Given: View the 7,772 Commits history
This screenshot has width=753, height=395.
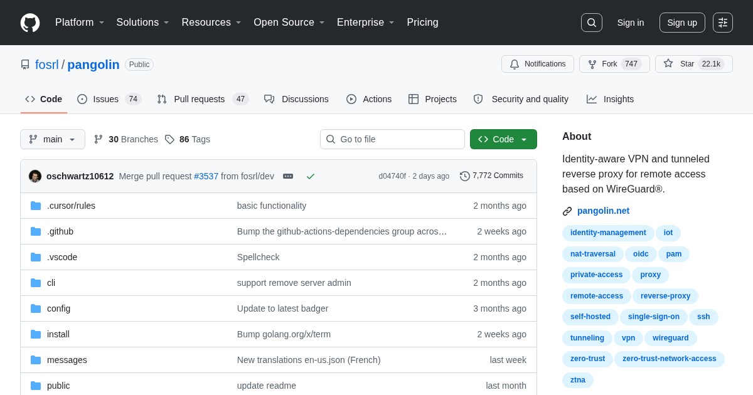Looking at the screenshot, I should (x=492, y=176).
